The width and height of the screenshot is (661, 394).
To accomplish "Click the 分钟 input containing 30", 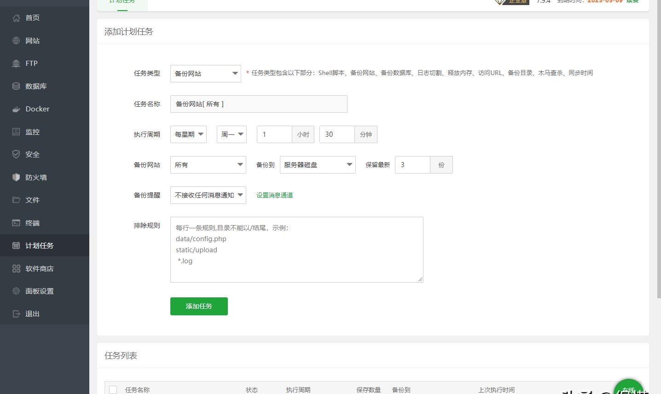I will (337, 134).
